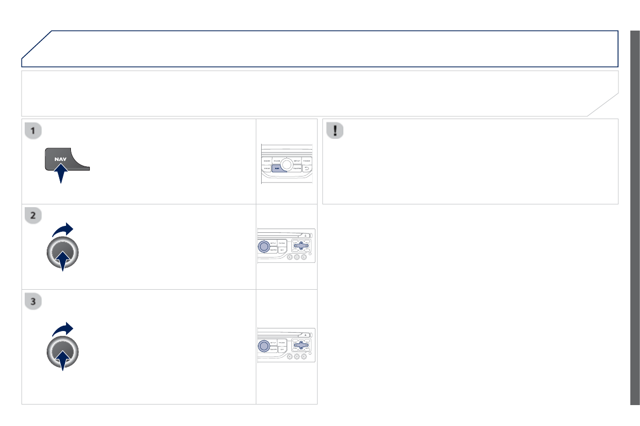Image resolution: width=640 pixels, height=426 pixels.
Task: Click the four-way directional pad in step 2 diagram
Action: 301,246
